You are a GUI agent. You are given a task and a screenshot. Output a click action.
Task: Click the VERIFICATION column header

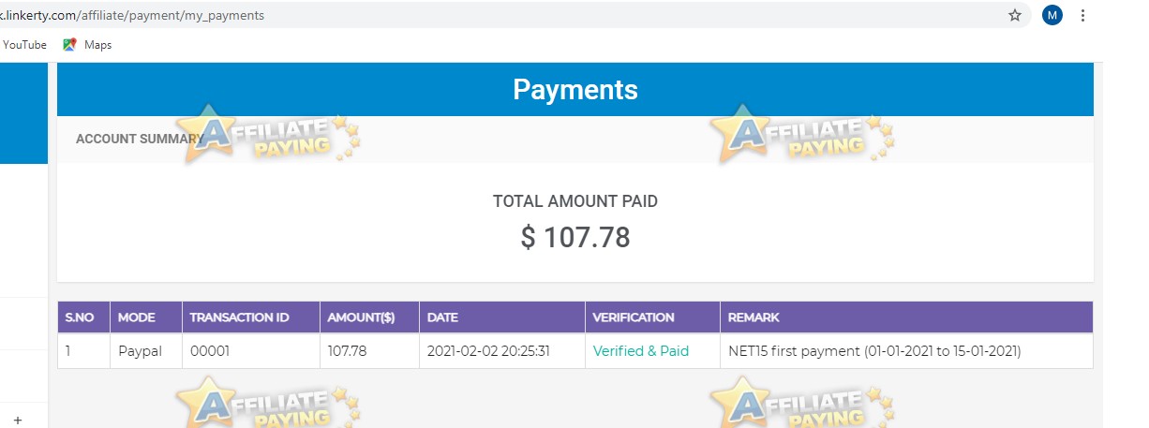click(652, 317)
